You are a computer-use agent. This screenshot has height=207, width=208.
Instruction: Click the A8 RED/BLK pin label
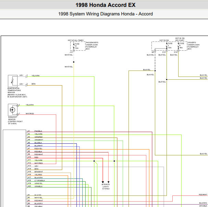pyautogui.click(x=35, y=152)
